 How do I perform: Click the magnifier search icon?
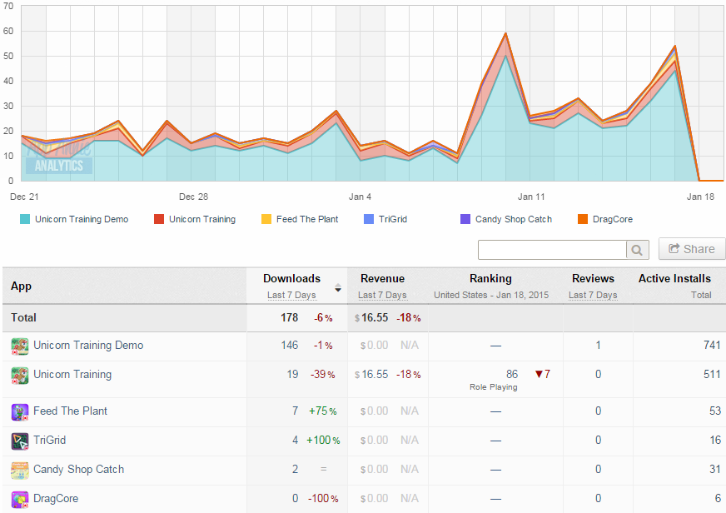click(x=637, y=250)
